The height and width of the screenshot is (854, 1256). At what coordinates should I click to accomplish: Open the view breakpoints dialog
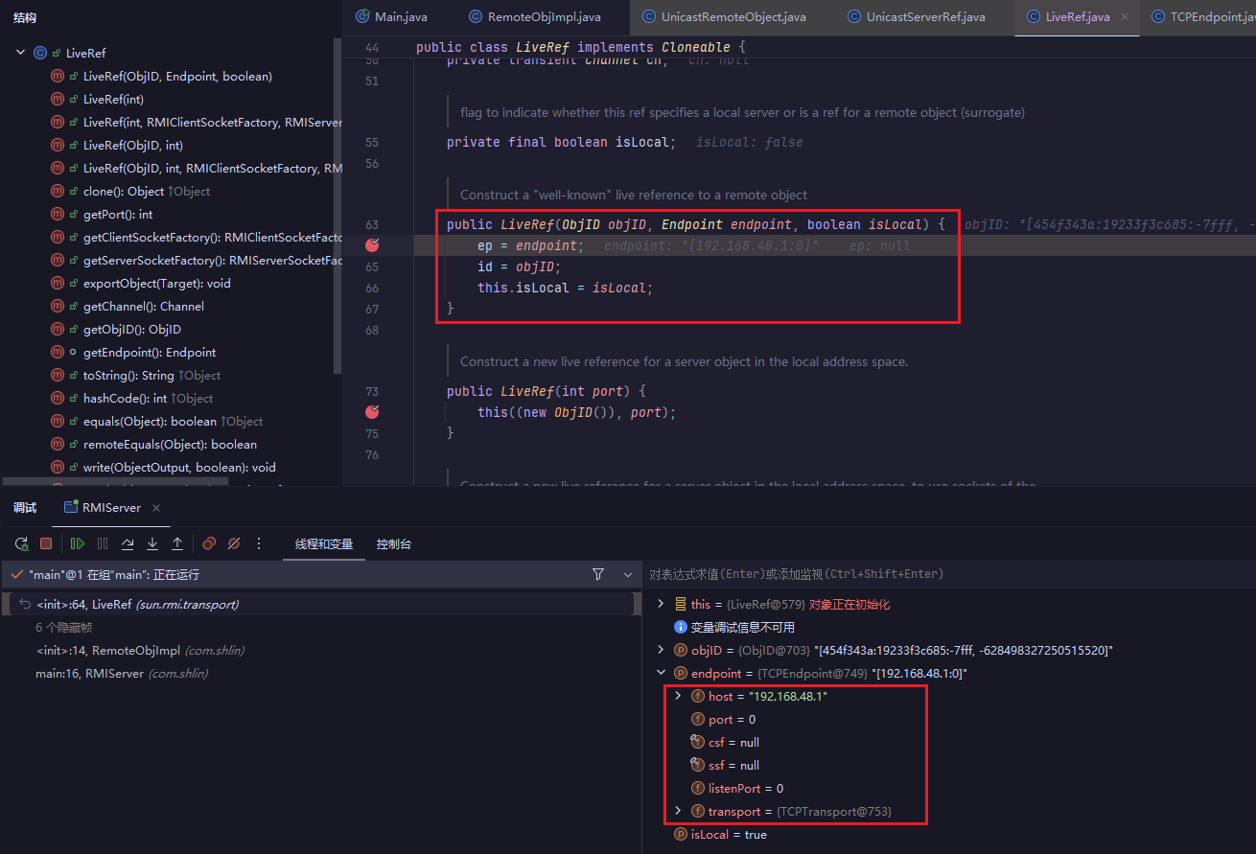[209, 543]
